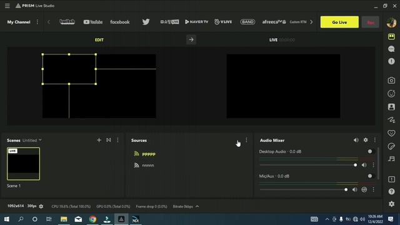The width and height of the screenshot is (400, 225).
Task: Select the Scene 1 thumbnail
Action: [23, 164]
